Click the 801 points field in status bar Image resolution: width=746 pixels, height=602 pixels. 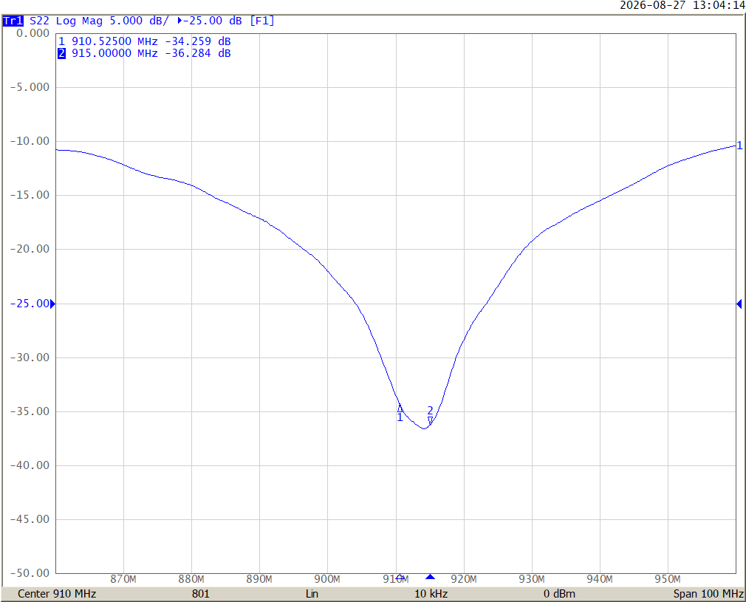point(201,594)
